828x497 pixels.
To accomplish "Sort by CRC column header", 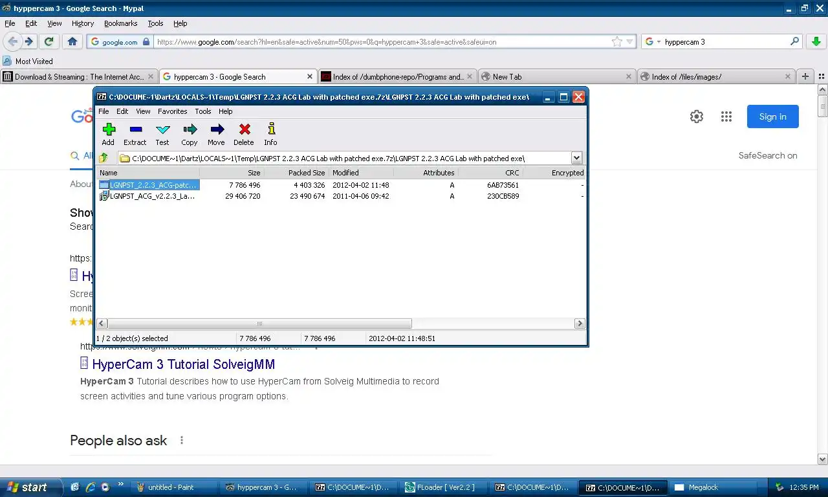I will pyautogui.click(x=490, y=173).
